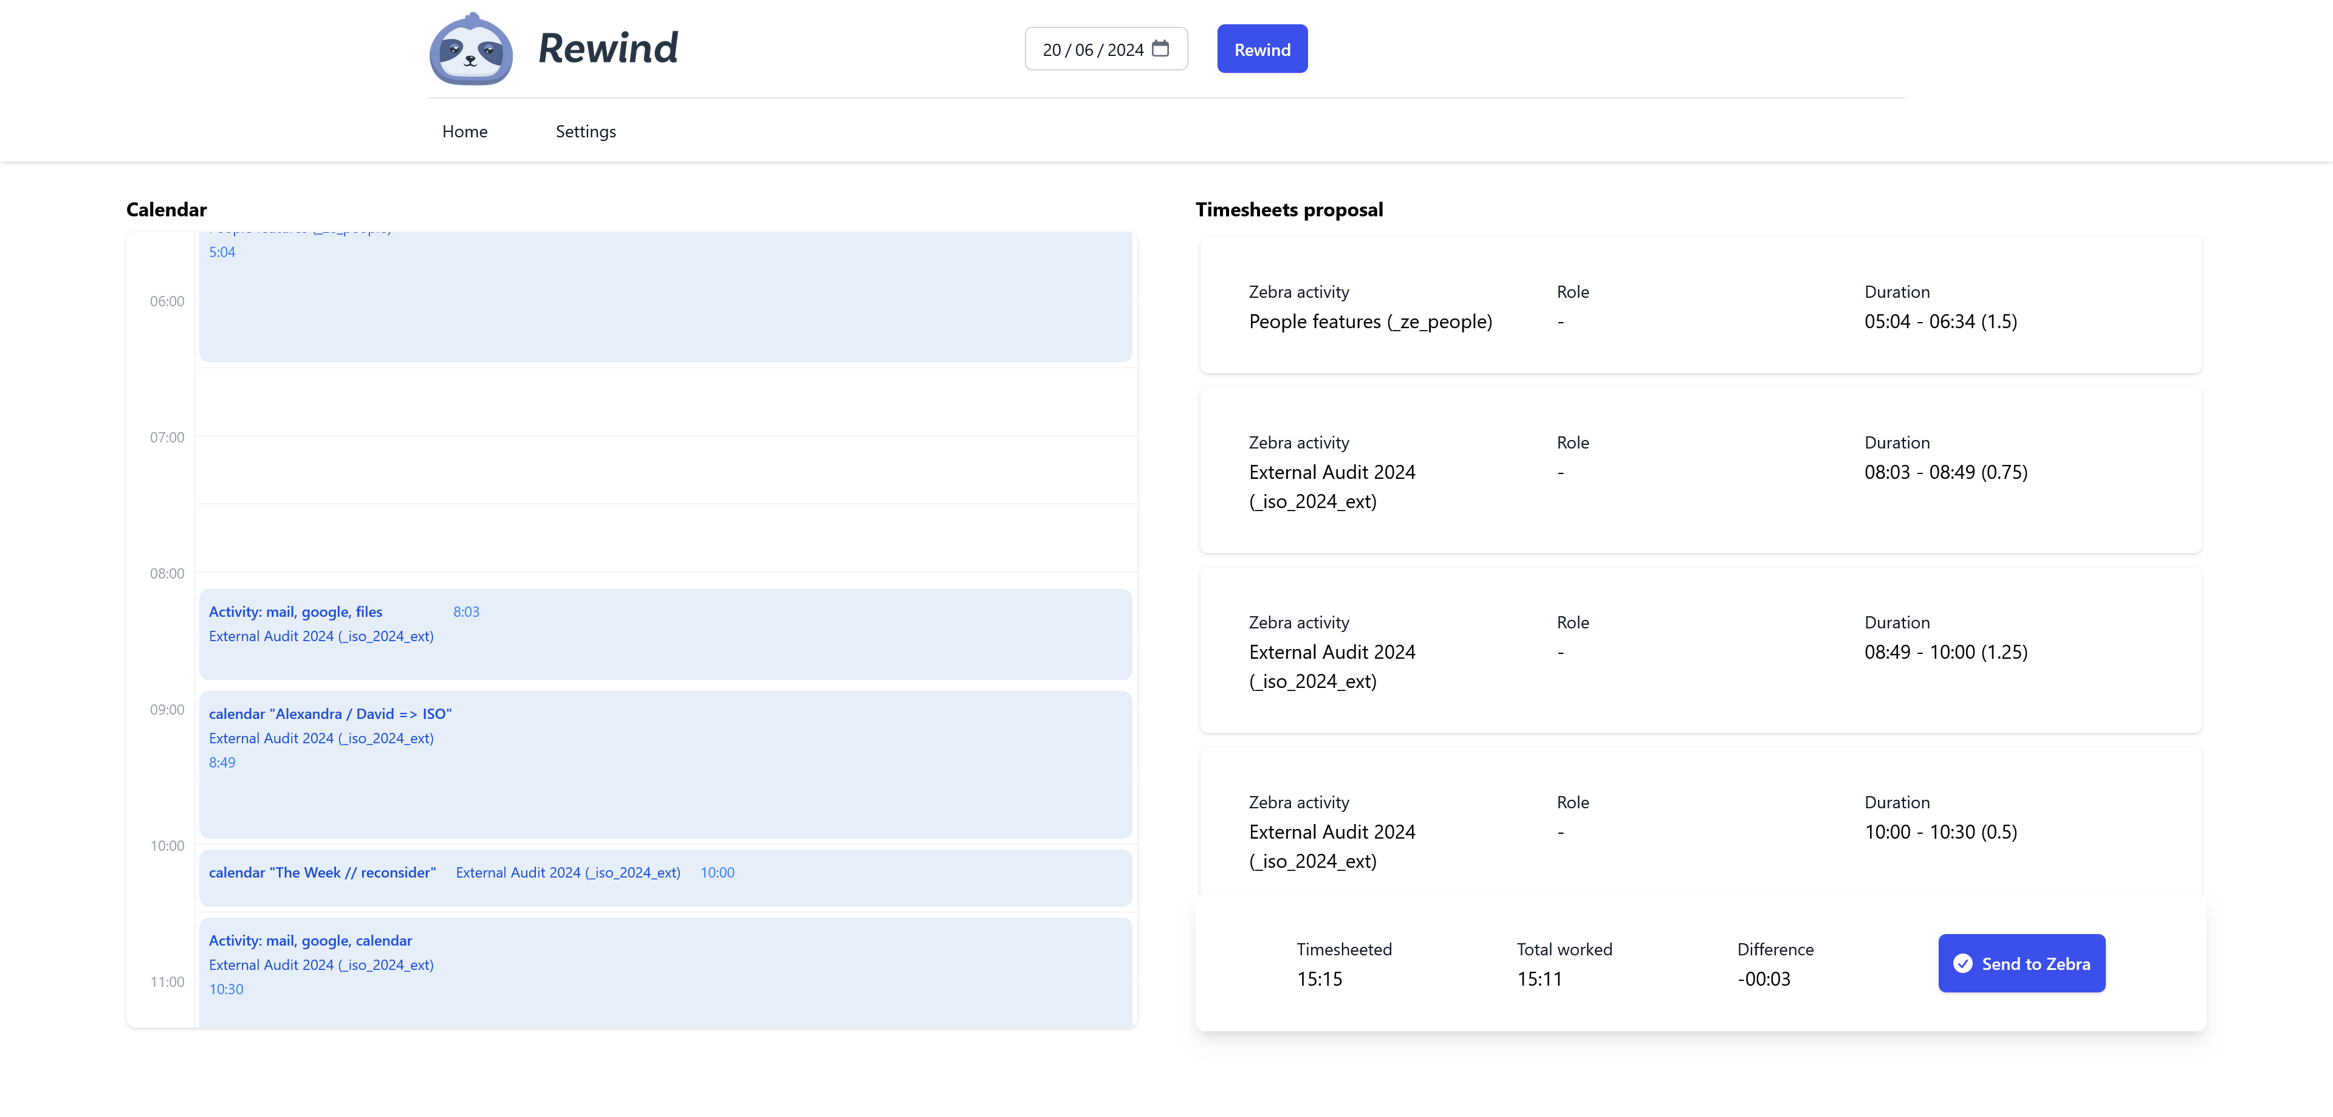2333x1117 pixels.
Task: Click the Rewind sloth logo icon
Action: click(470, 49)
